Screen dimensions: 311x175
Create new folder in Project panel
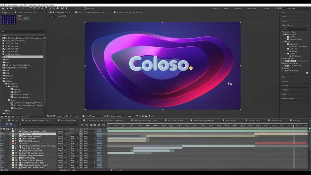tap(5, 117)
